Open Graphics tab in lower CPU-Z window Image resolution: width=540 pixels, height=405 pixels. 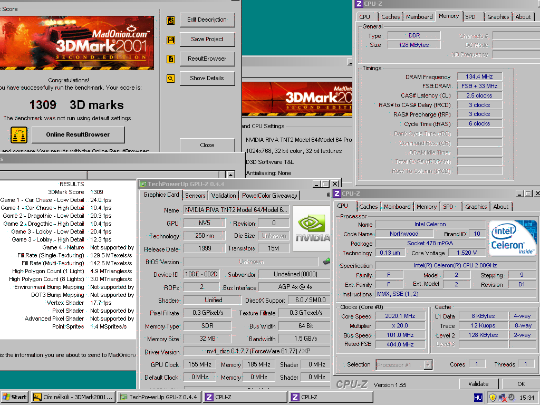click(476, 207)
